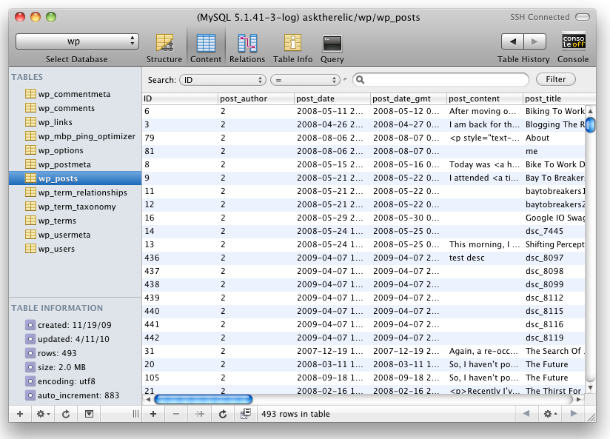
Task: Select the wp_users table
Action: coord(56,249)
